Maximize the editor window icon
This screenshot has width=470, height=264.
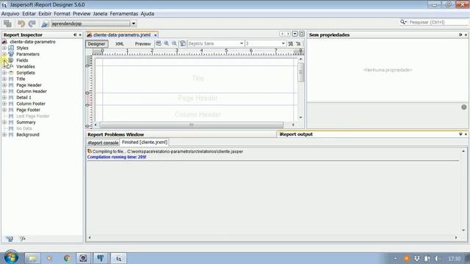tap(302, 34)
